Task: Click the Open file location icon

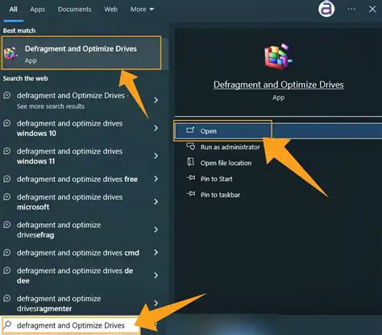Action: (190, 162)
